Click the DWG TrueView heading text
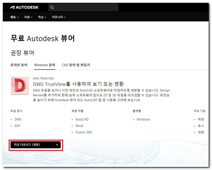This screenshot has height=170, width=212. (x=78, y=84)
